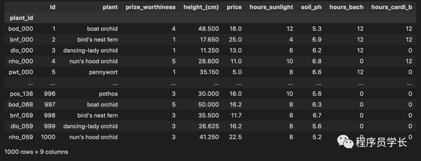Click row index pos_138

coord(21,94)
